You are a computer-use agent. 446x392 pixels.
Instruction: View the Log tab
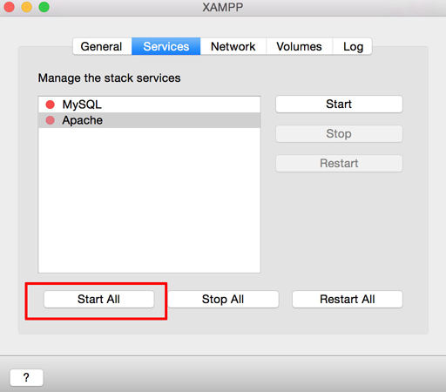[353, 46]
